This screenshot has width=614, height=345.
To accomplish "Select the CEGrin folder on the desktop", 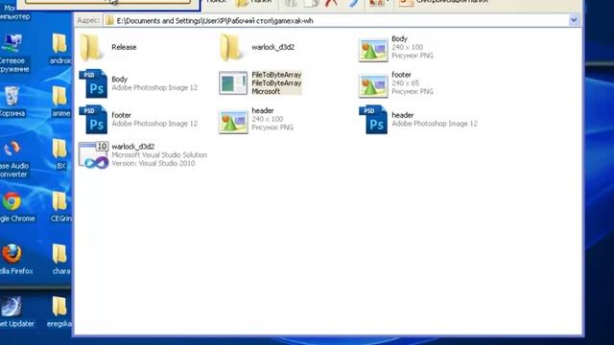I will point(60,207).
